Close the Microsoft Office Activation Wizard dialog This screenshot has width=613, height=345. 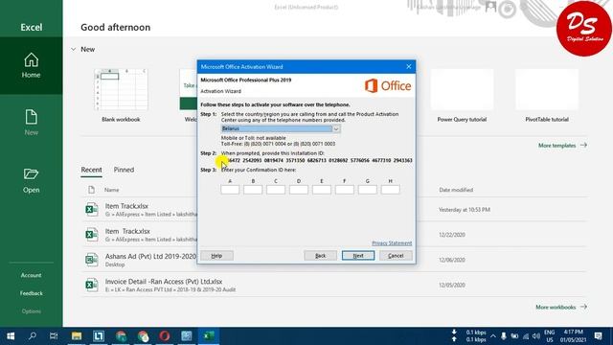point(409,66)
